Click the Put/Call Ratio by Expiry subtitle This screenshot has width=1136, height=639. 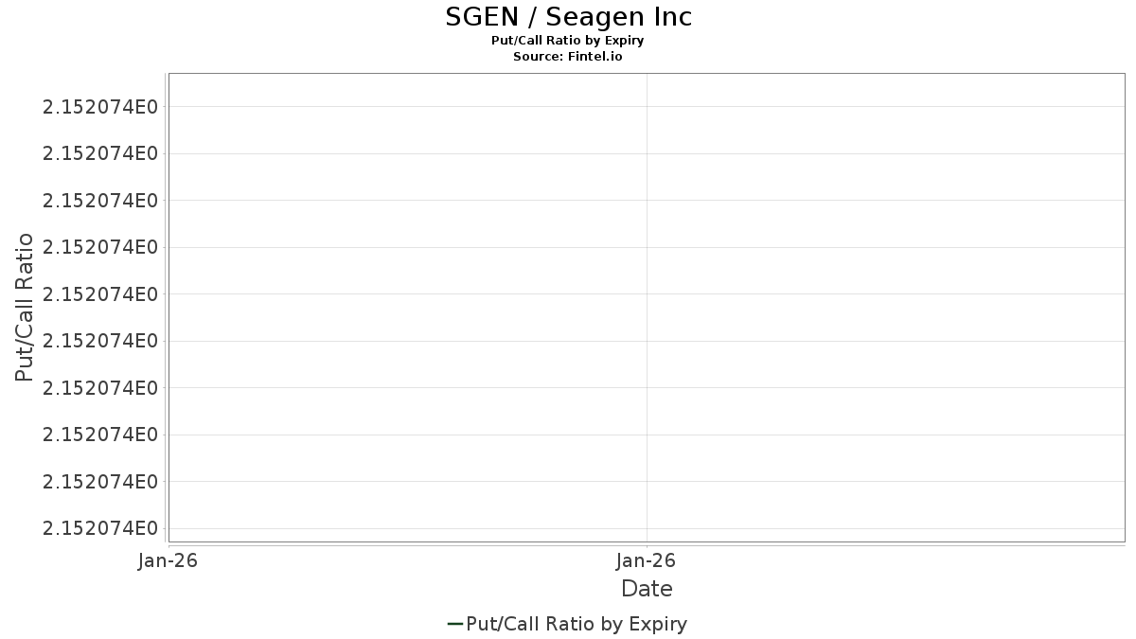click(568, 41)
